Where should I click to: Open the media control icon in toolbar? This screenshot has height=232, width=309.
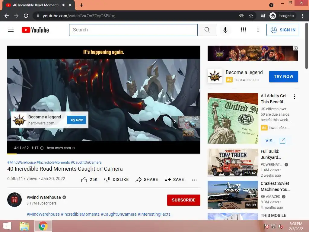pos(263,16)
